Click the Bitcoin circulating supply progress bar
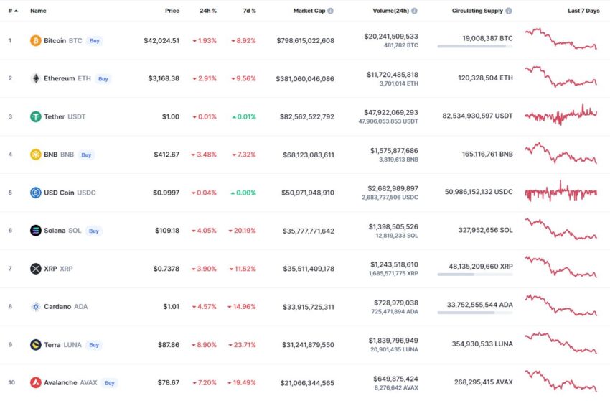 point(475,47)
